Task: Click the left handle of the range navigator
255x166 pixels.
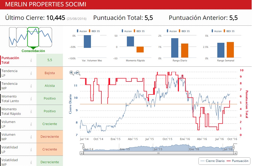Action: click(x=83, y=147)
